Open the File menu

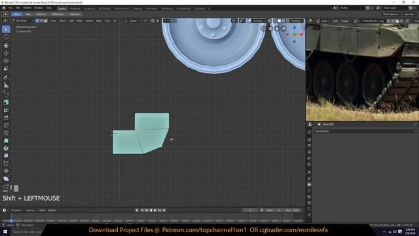coord(10,8)
